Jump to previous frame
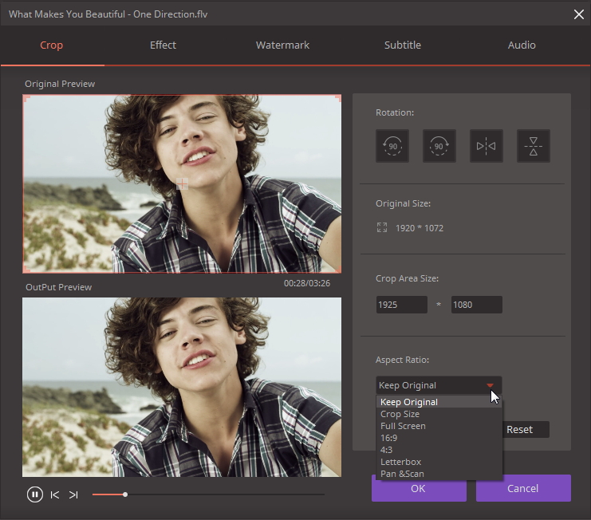591x520 pixels. coord(55,494)
